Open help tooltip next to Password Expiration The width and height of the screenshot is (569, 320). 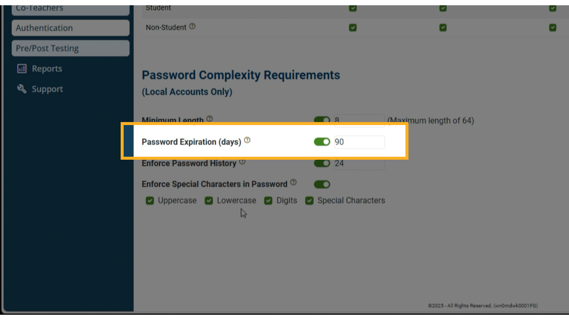[x=247, y=140]
